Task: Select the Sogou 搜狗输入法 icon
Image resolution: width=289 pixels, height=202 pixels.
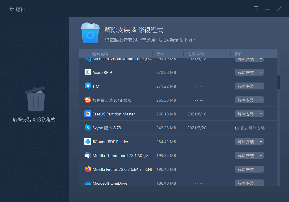Action: pyautogui.click(x=88, y=100)
